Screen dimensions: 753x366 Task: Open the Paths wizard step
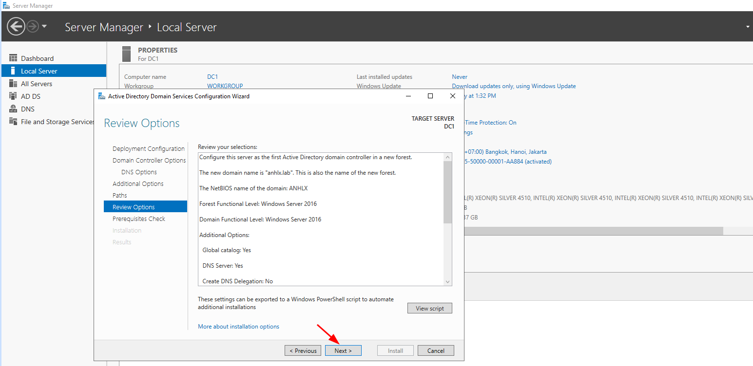(x=120, y=196)
